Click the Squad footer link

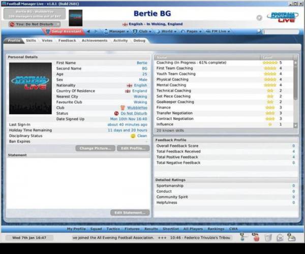tap(96, 229)
